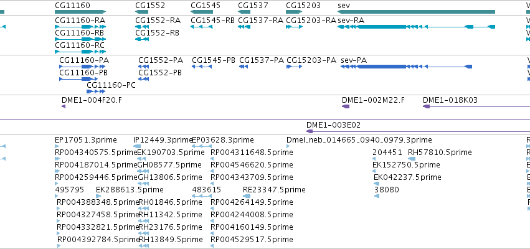Select BAC clone DME1-003E02
530x249 pixels.
coord(418,131)
